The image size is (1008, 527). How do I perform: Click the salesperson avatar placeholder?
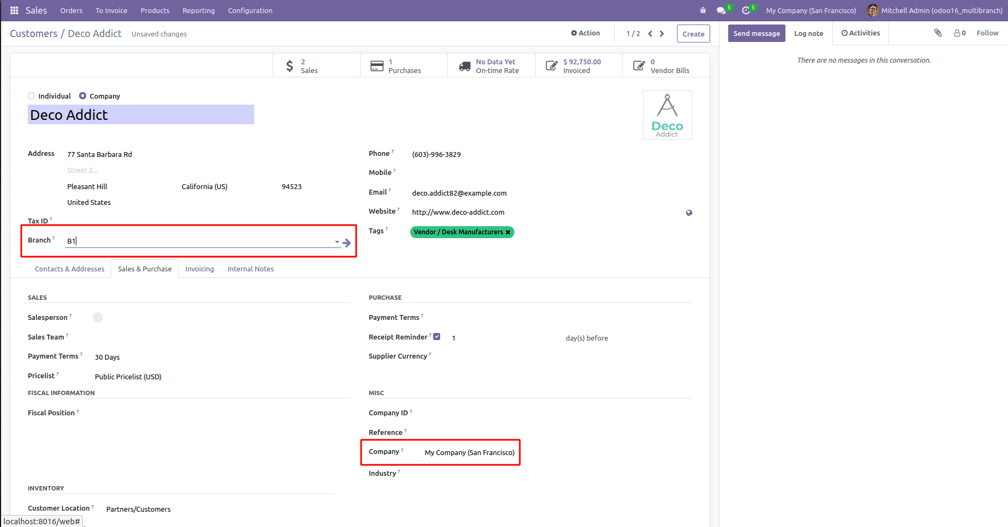click(98, 318)
